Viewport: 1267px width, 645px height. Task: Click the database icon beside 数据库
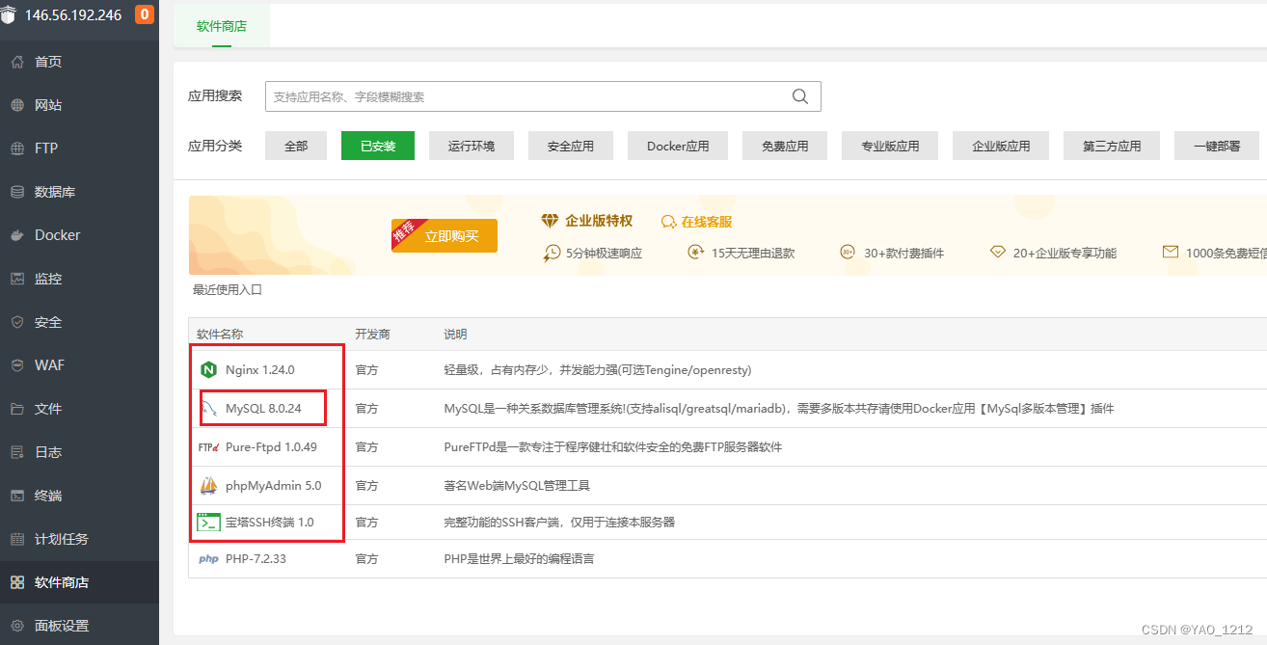(17, 192)
